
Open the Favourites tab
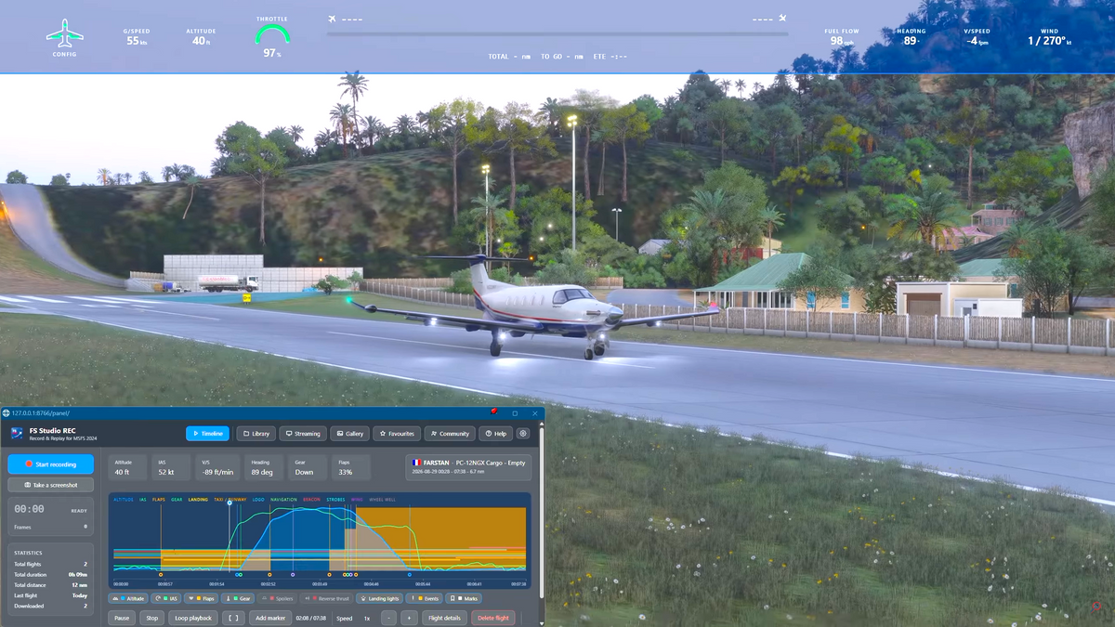[397, 434]
